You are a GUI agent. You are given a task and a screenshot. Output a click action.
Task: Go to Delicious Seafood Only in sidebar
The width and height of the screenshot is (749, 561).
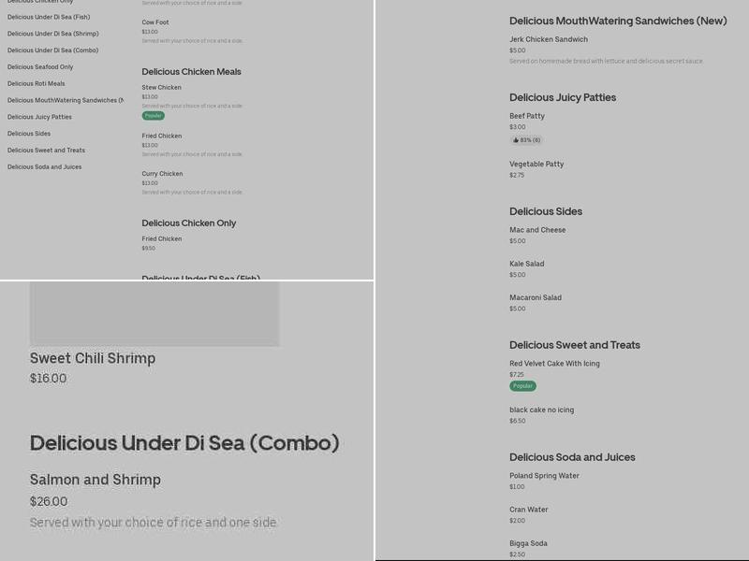click(40, 67)
